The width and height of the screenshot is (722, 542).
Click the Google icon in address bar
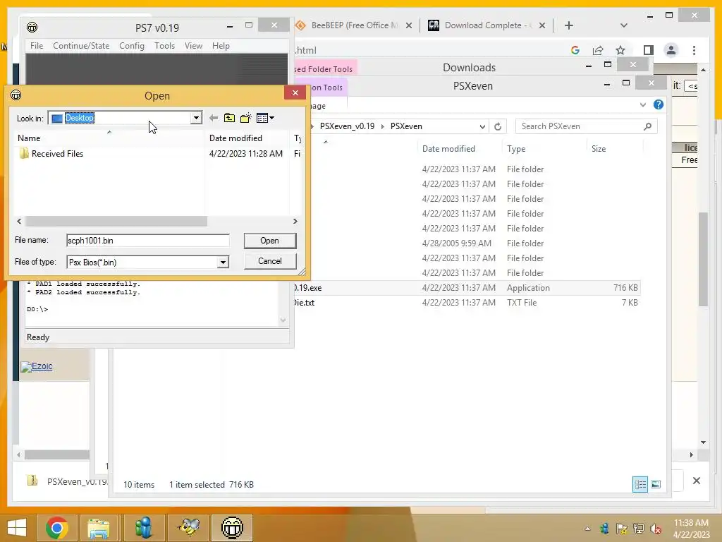[575, 50]
